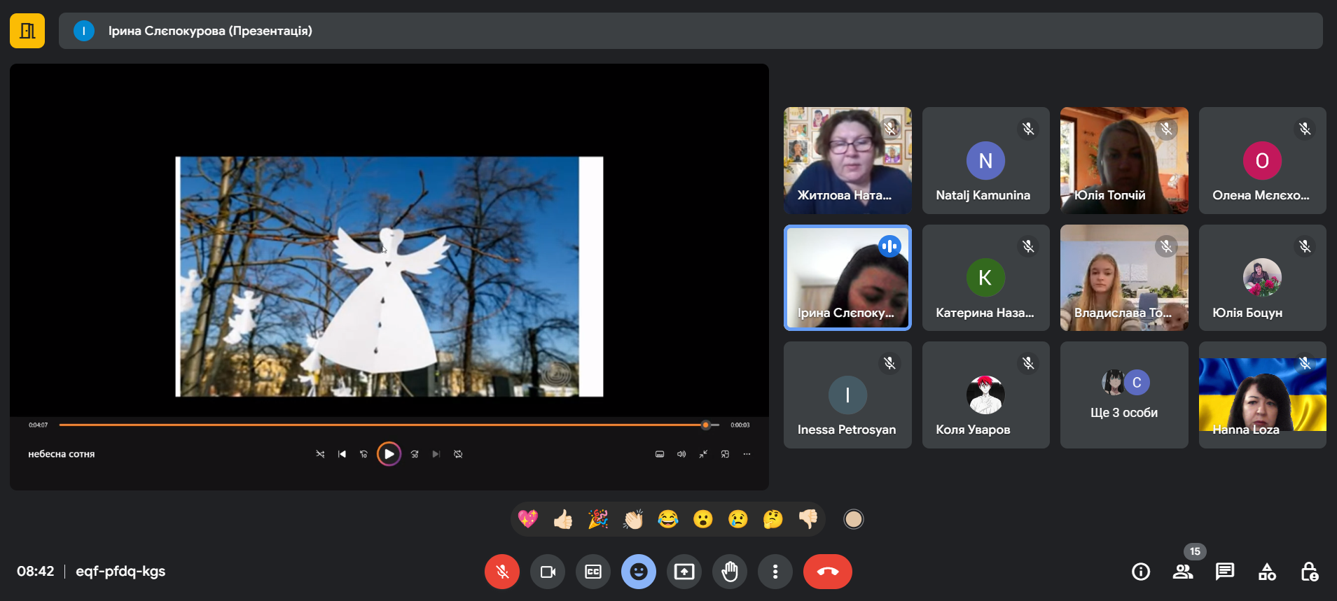Viewport: 1337px width, 601px height.
Task: Open the meeting details info panel
Action: point(1141,572)
